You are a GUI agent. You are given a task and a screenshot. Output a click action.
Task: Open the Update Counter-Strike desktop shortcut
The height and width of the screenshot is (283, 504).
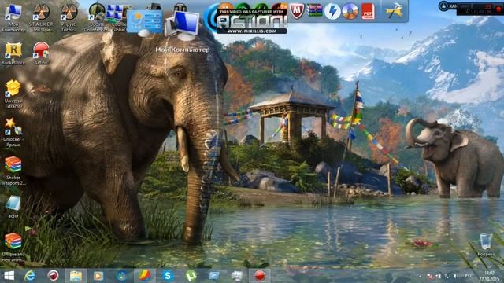(x=96, y=18)
